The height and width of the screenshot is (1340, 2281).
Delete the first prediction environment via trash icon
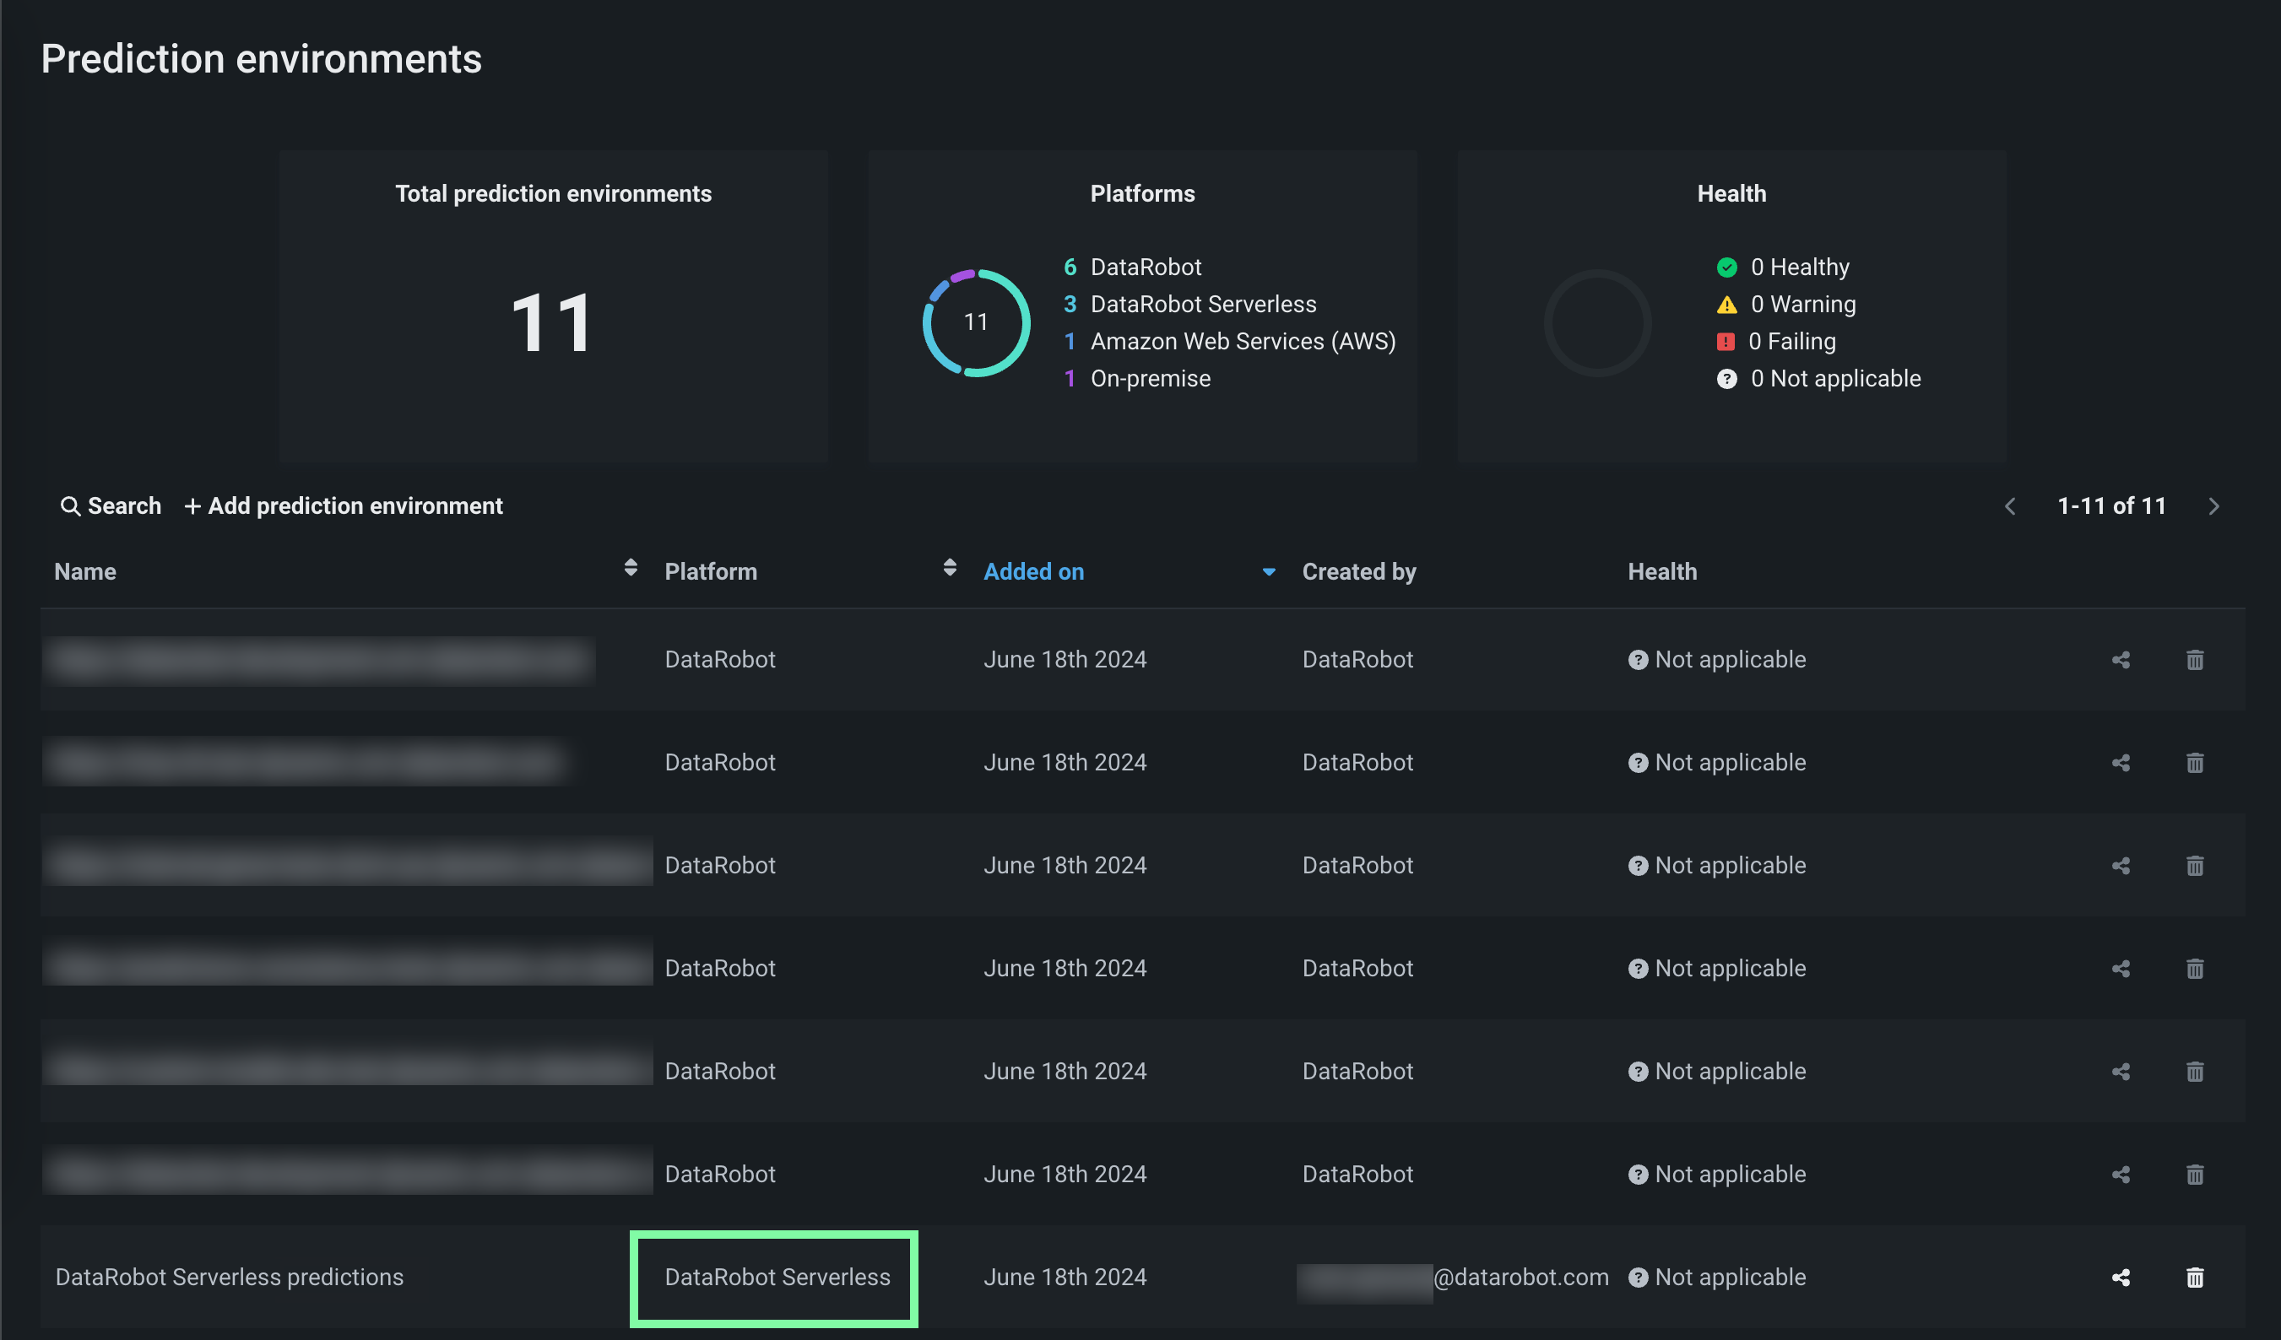click(x=2194, y=660)
